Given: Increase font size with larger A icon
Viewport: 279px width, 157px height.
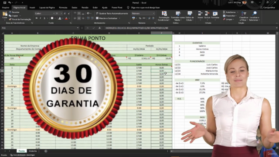Looking at the screenshot, I should pyautogui.click(x=65, y=14).
